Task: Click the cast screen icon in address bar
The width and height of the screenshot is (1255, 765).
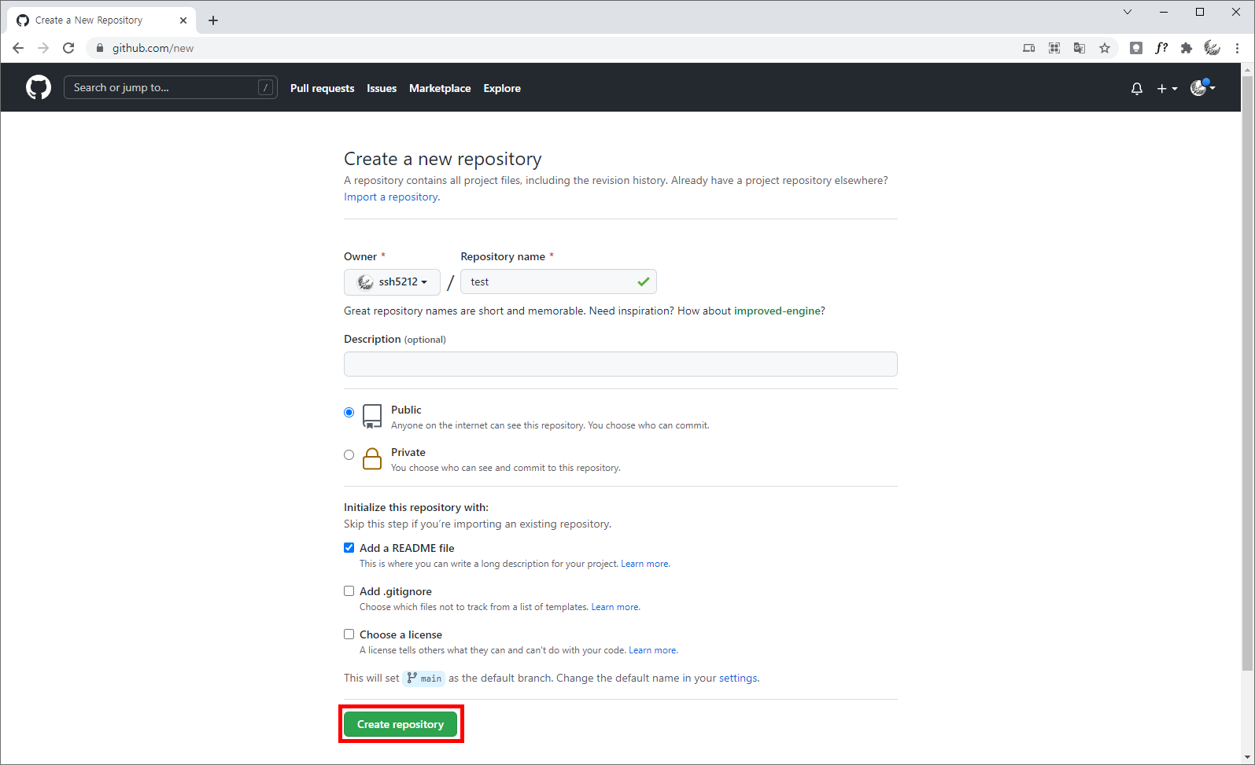Action: 1028,48
